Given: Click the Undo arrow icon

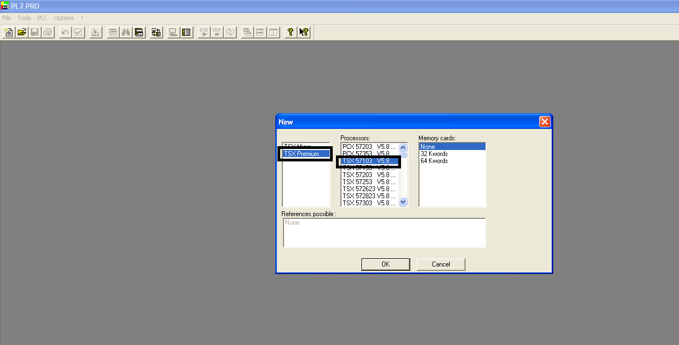Looking at the screenshot, I should point(65,32).
